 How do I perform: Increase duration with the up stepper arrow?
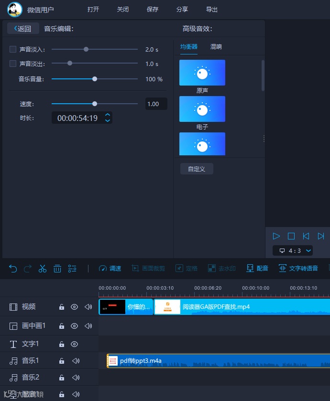pyautogui.click(x=108, y=115)
